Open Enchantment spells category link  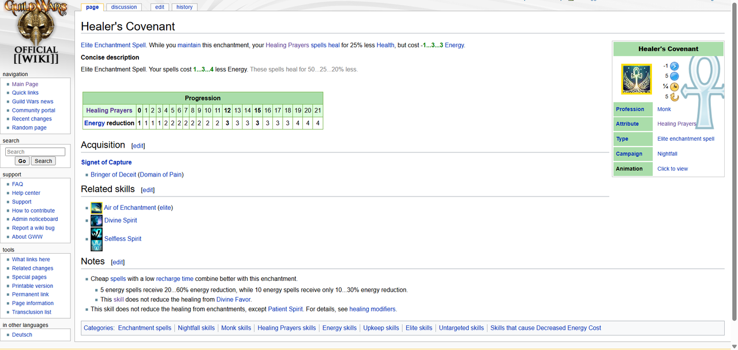click(145, 328)
